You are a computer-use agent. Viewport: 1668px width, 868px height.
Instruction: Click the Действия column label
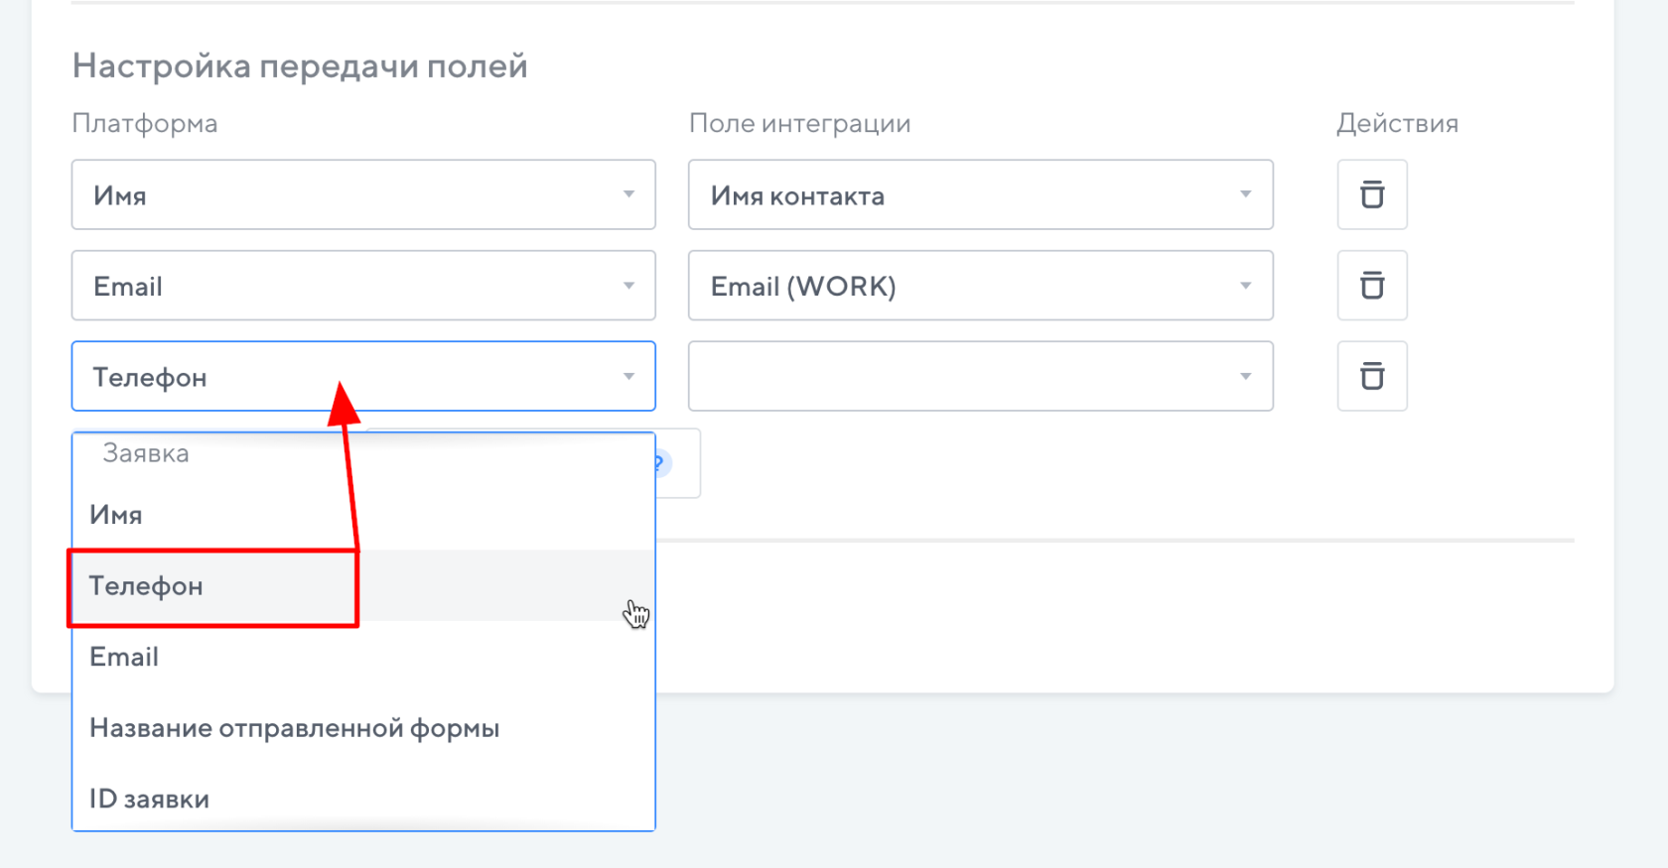click(1397, 123)
